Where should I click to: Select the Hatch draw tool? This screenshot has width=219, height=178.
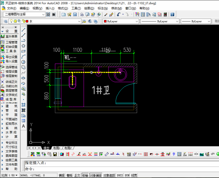pos(23,105)
